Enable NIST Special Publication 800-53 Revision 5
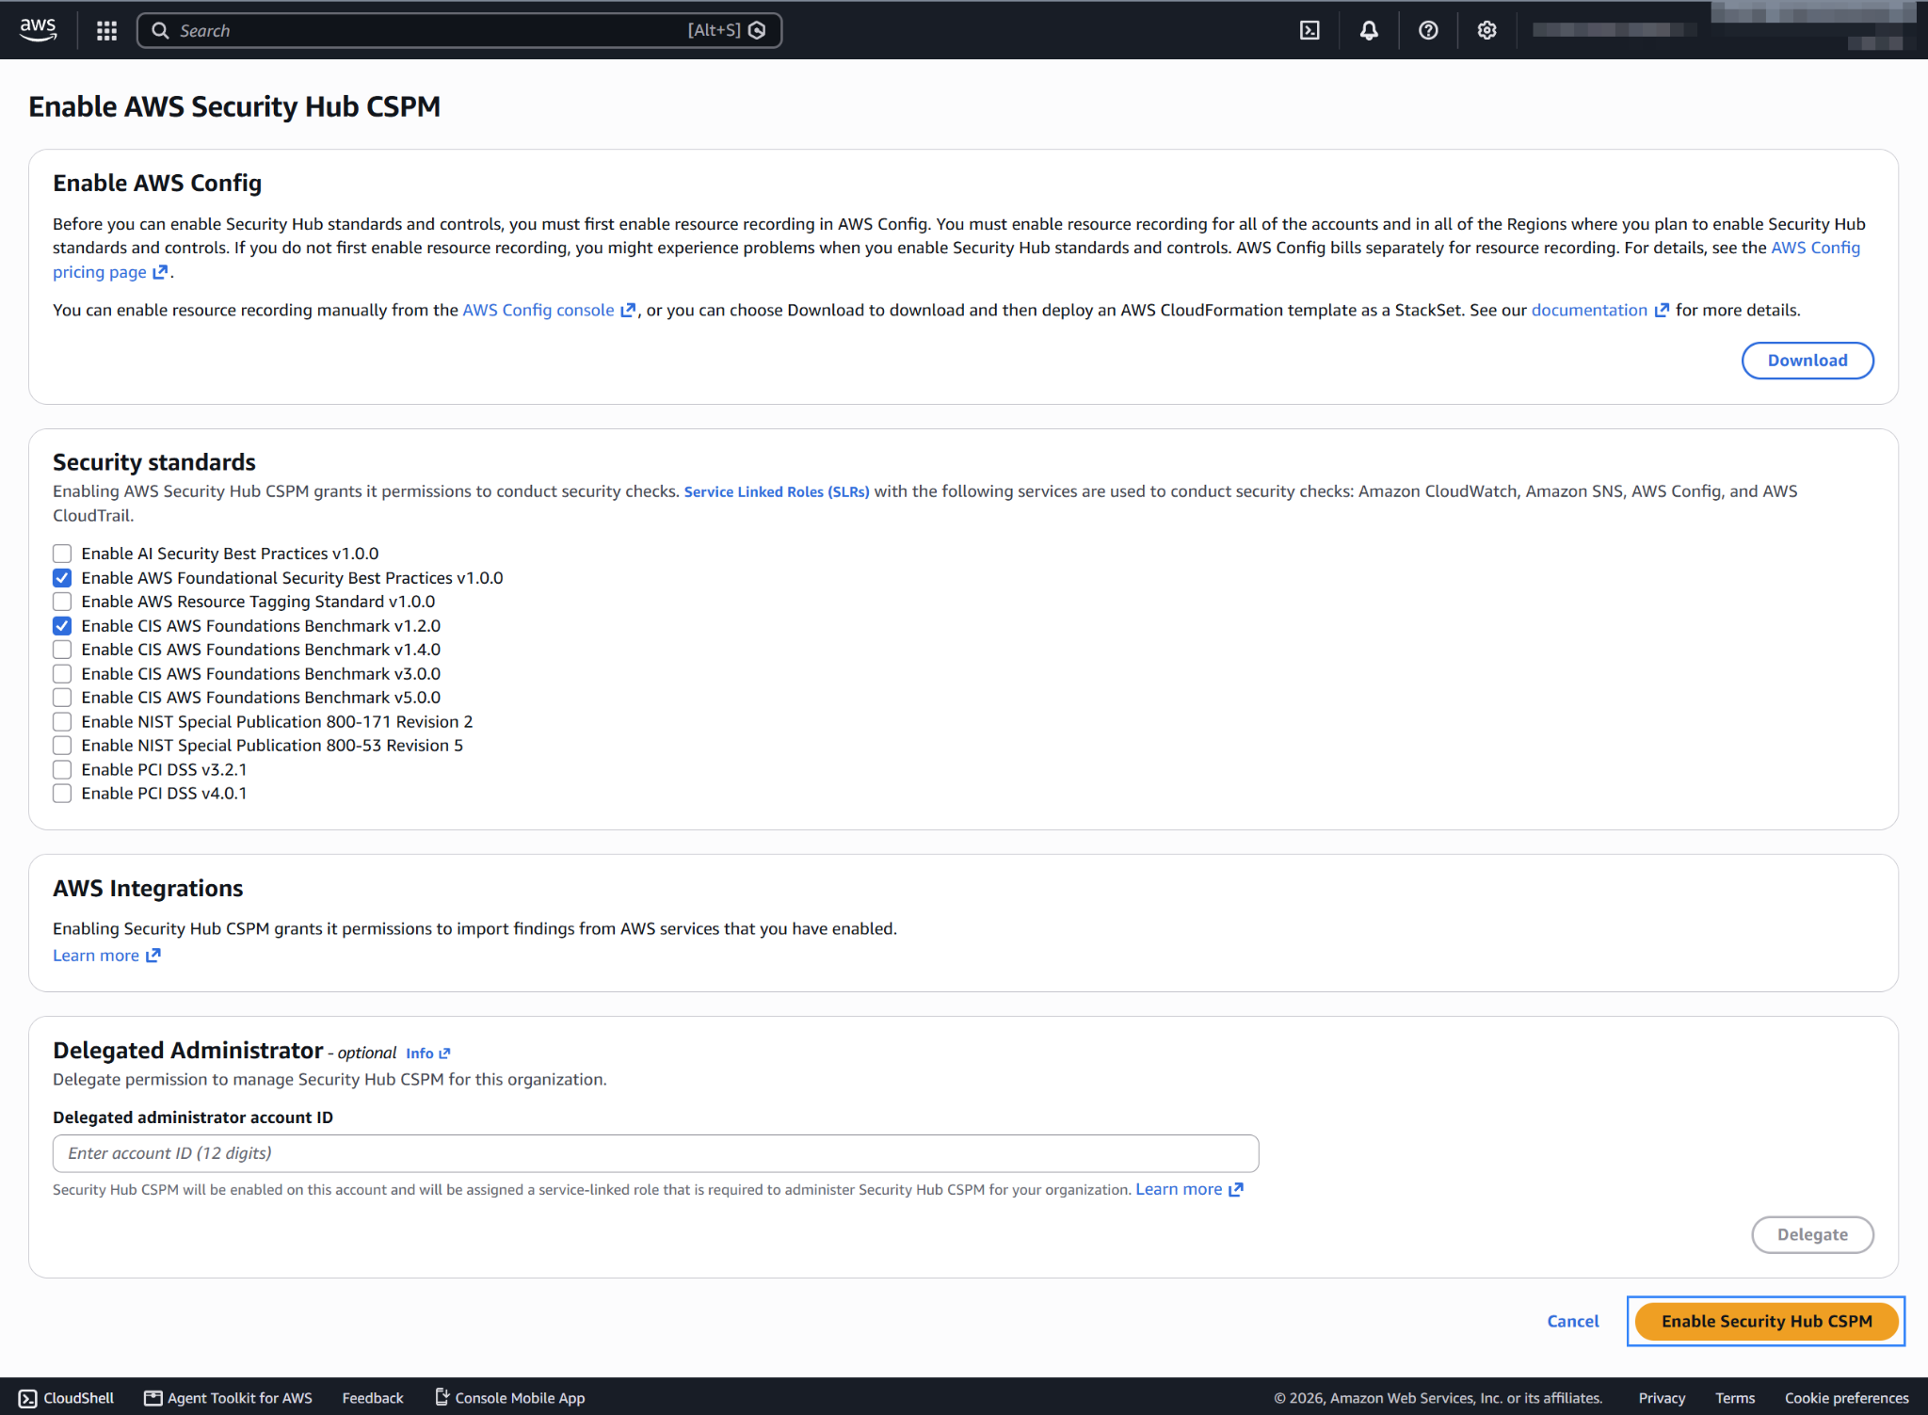Viewport: 1928px width, 1415px height. (62, 746)
